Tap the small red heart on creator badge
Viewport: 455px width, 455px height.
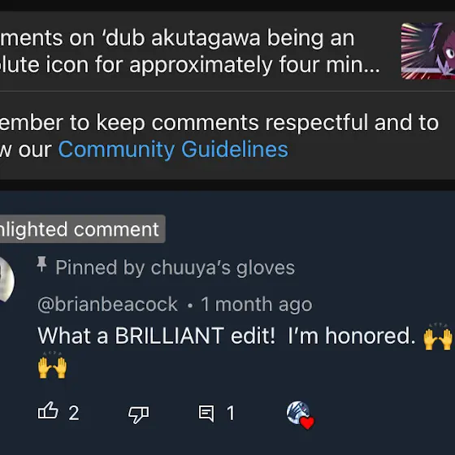pyautogui.click(x=307, y=422)
